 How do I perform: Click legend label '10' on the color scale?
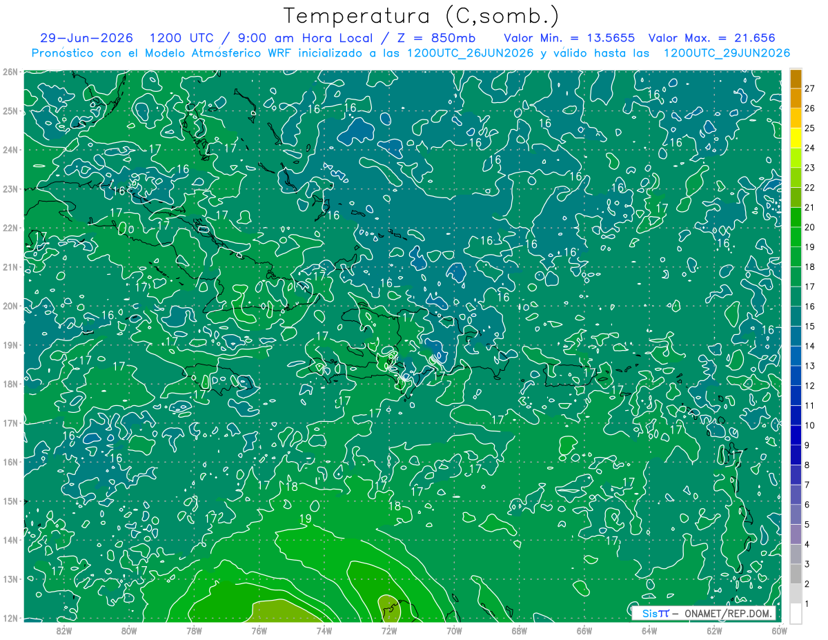pos(810,425)
